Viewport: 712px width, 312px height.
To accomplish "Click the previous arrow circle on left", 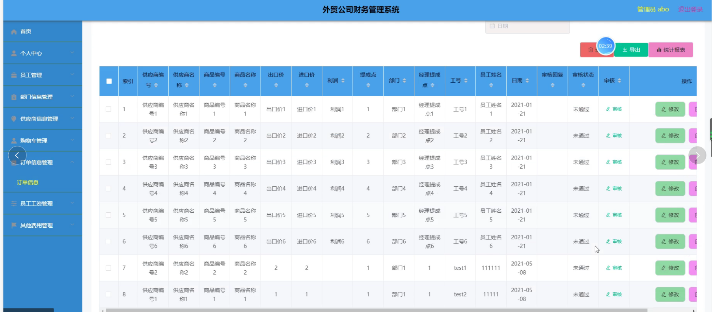I will pyautogui.click(x=17, y=155).
